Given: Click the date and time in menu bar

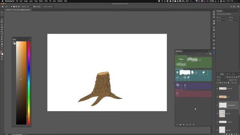Looking at the screenshot, I should (228, 1).
